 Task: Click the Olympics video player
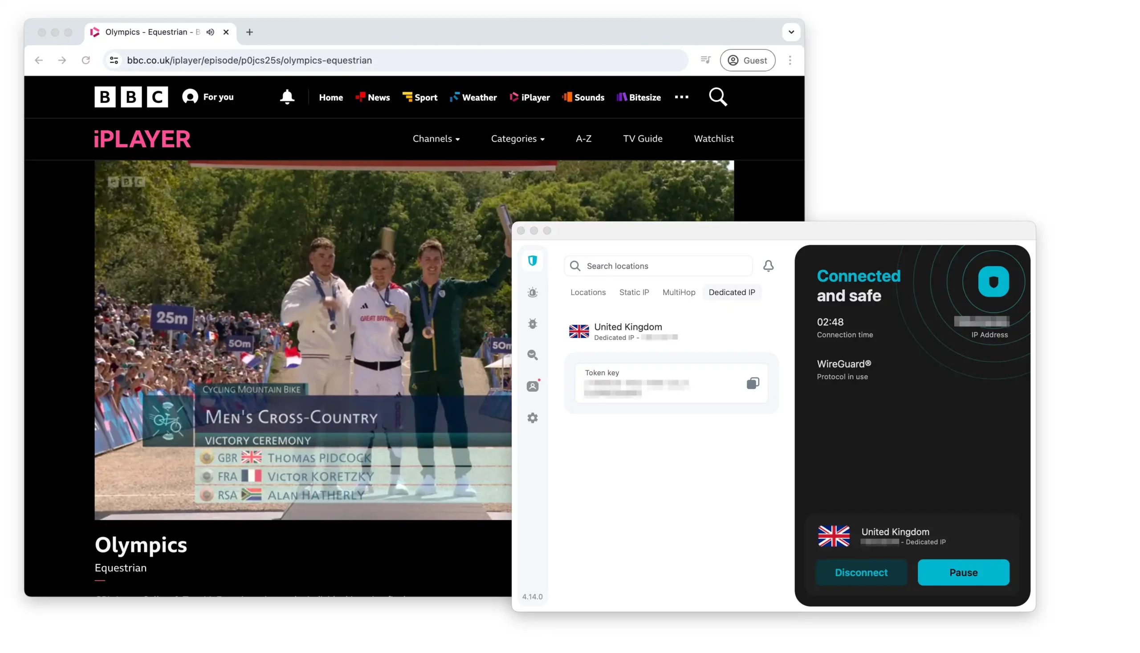coord(303,340)
